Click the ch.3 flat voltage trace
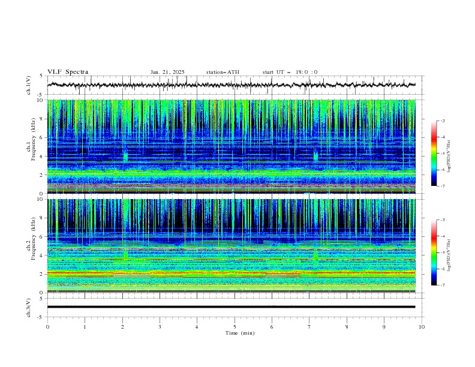475x367 pixels. click(232, 307)
